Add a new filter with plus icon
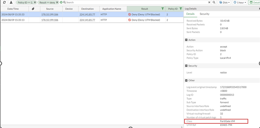 pyautogui.click(x=61, y=2)
